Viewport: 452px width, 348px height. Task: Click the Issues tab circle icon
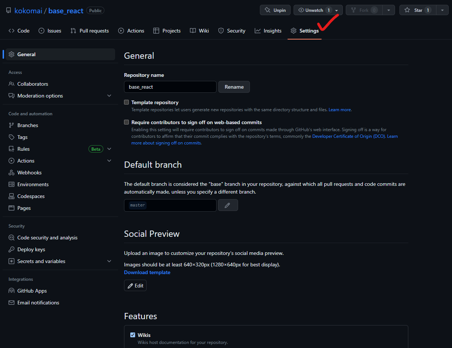tap(41, 31)
